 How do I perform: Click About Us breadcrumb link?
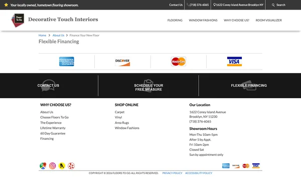58,35
